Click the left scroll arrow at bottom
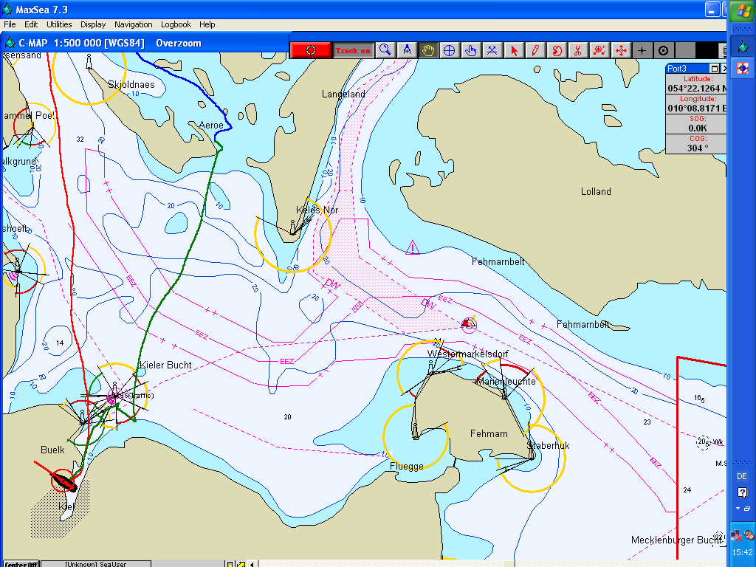756x567 pixels. (x=252, y=563)
